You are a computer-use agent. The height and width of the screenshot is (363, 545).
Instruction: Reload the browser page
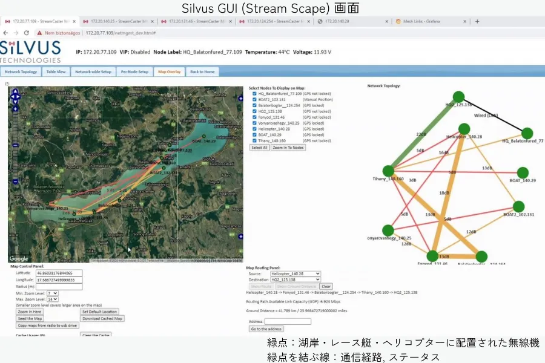[27, 33]
